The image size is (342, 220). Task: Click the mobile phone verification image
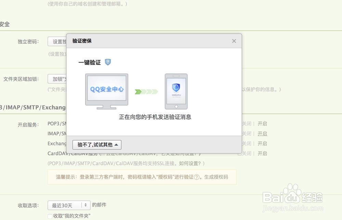pyautogui.click(x=176, y=92)
